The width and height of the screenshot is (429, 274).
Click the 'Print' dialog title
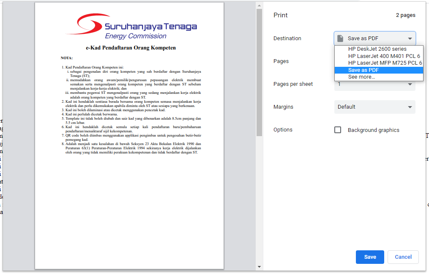point(281,15)
